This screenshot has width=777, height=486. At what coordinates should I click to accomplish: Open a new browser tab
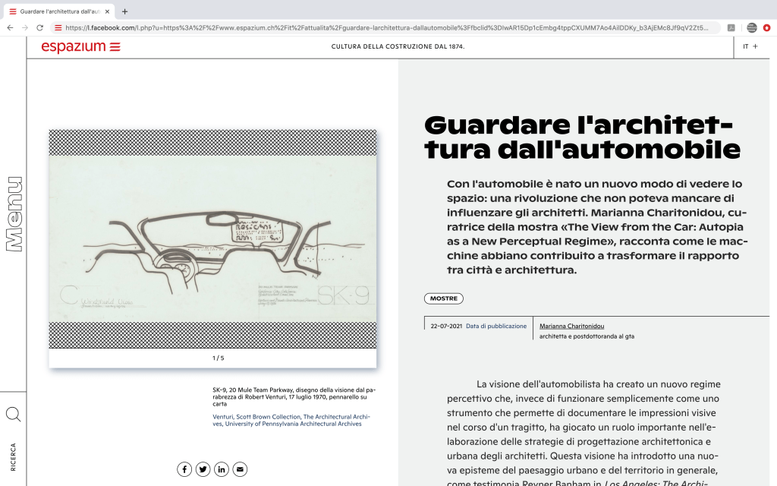(124, 11)
